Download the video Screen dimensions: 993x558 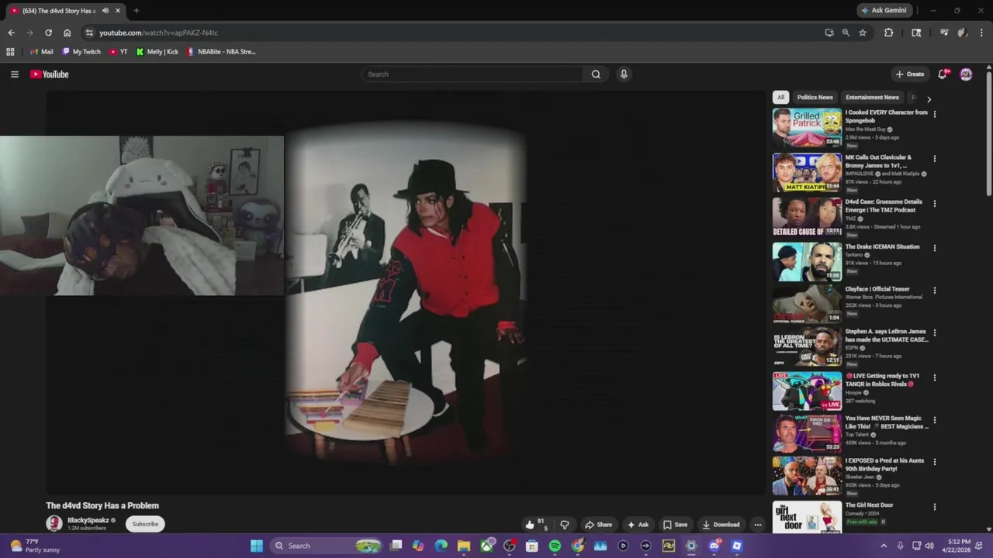[721, 525]
